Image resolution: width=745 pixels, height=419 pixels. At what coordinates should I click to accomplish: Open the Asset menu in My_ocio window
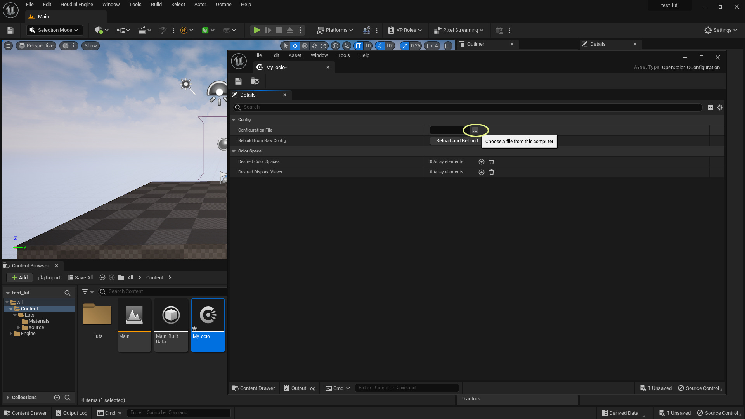[295, 55]
